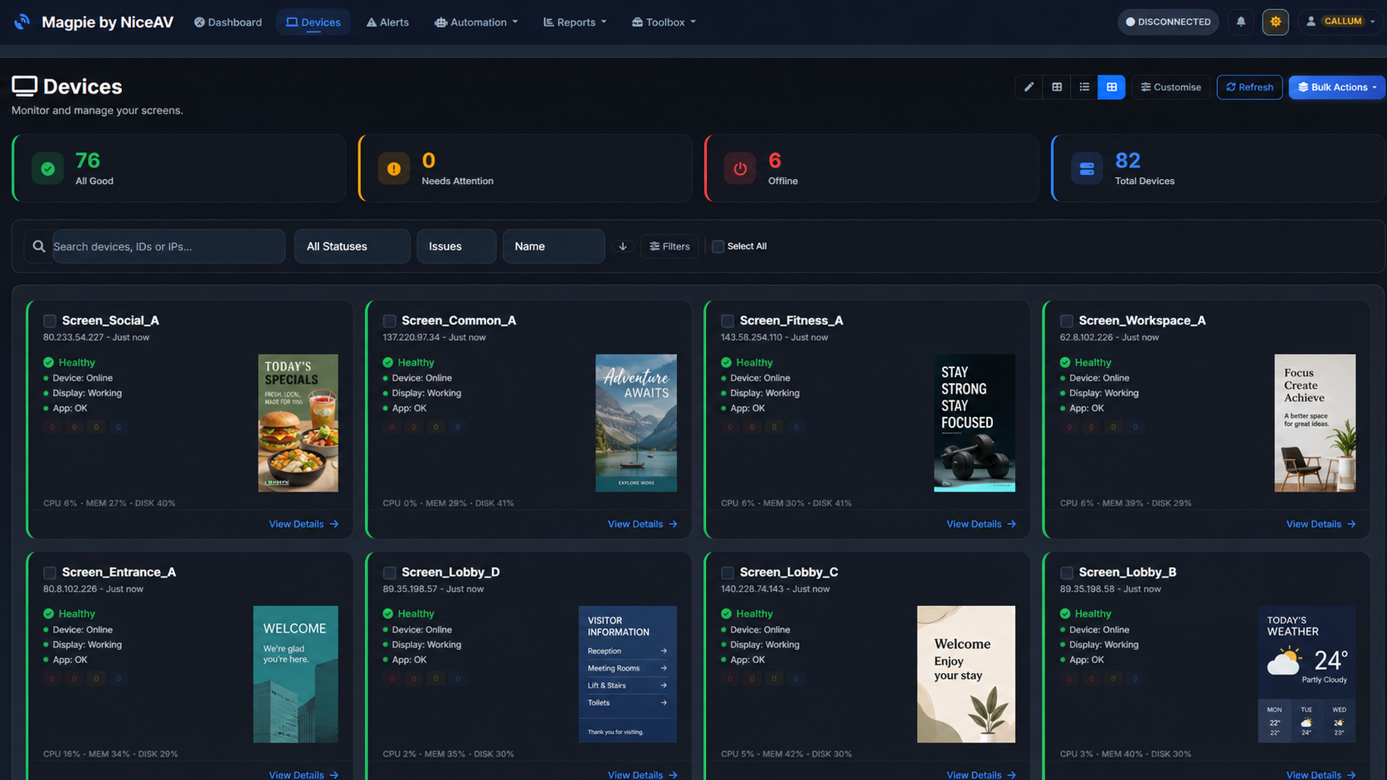Click the pencil edit icon

[1029, 87]
